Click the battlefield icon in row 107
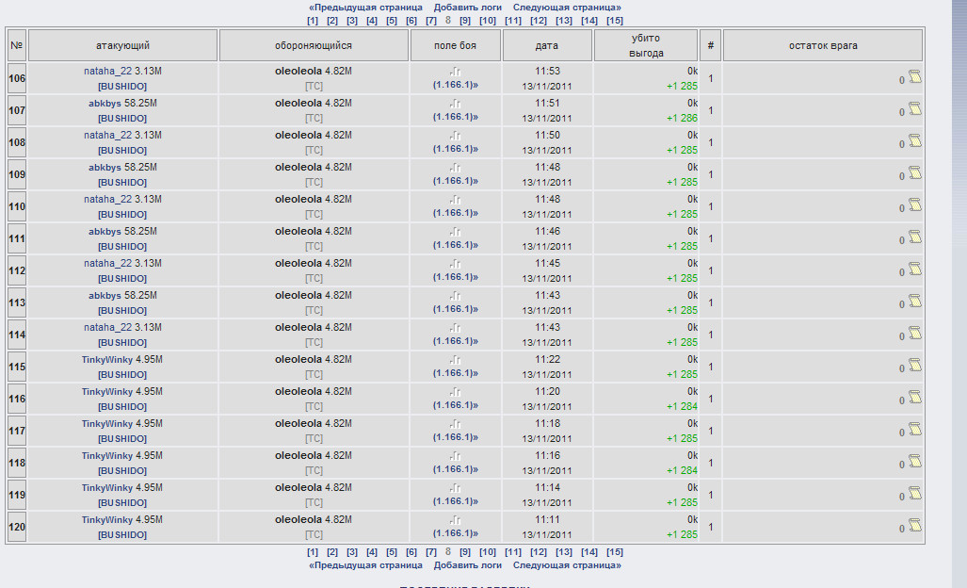Image resolution: width=967 pixels, height=588 pixels. coord(456,104)
